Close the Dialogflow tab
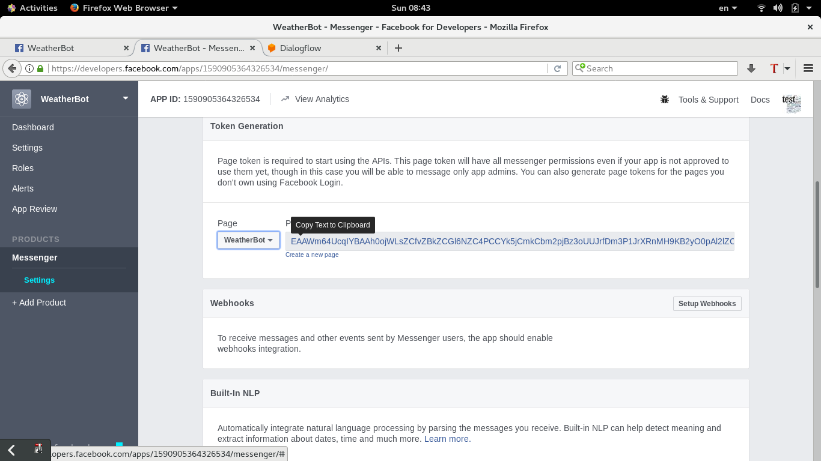821x461 pixels. [379, 48]
